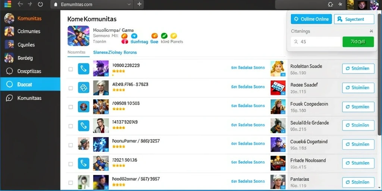Click the phone icon in row 72021 801.16
382x191 pixels.
84,163
